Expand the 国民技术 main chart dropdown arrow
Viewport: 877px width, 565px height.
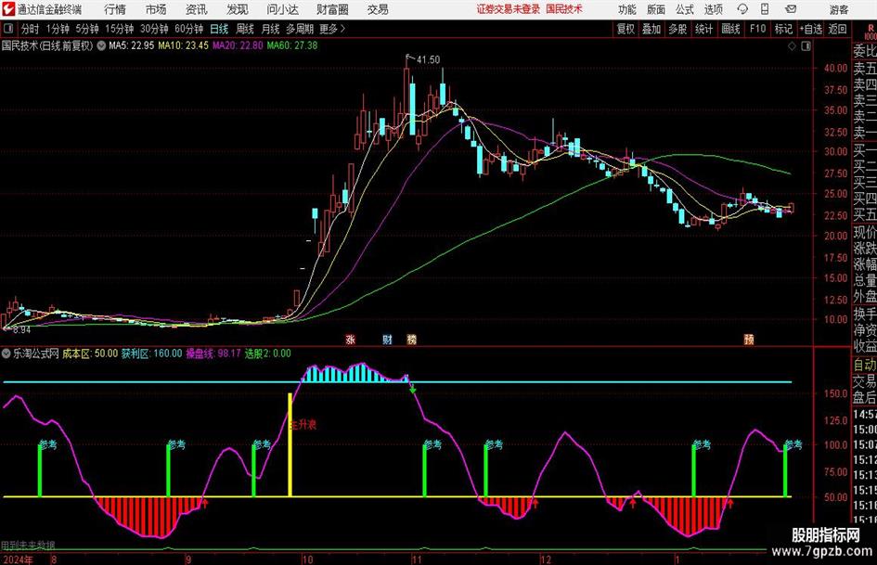(x=101, y=45)
